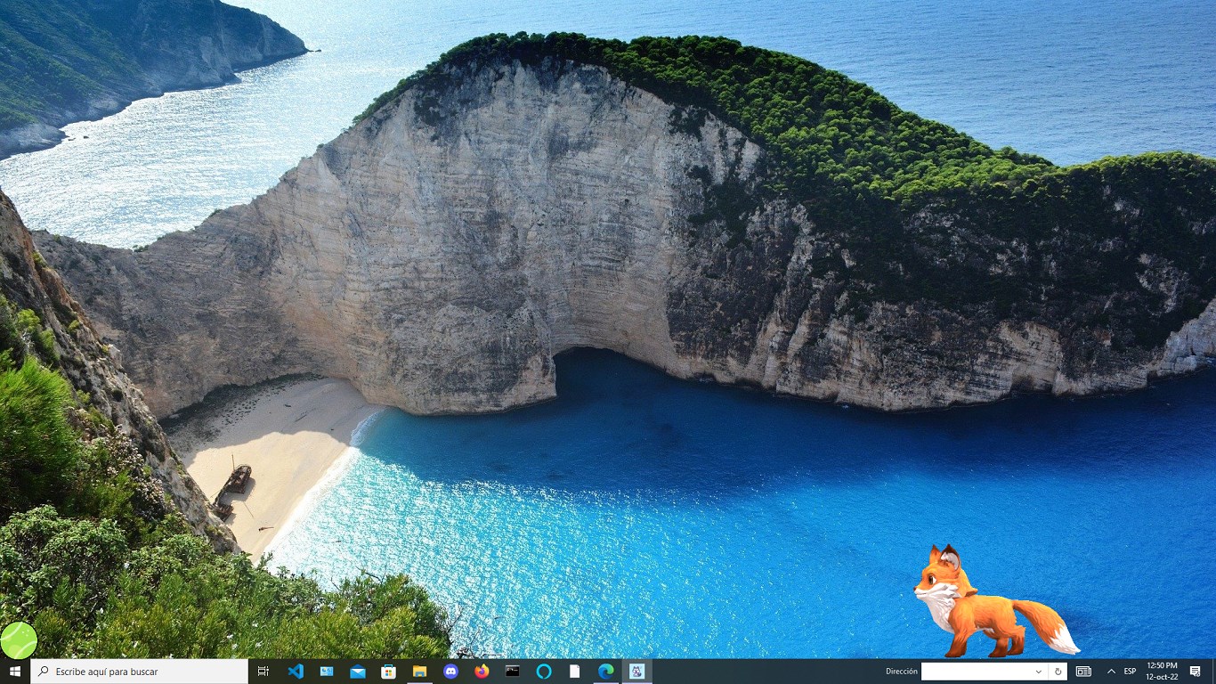The image size is (1216, 684).
Task: Switch input language via the ESP indicator
Action: pyautogui.click(x=1130, y=672)
